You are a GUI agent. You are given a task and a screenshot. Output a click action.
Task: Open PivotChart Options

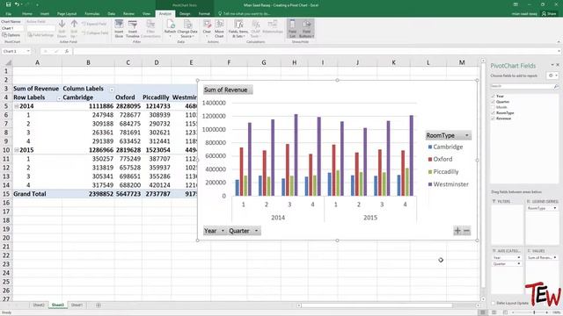pos(11,35)
